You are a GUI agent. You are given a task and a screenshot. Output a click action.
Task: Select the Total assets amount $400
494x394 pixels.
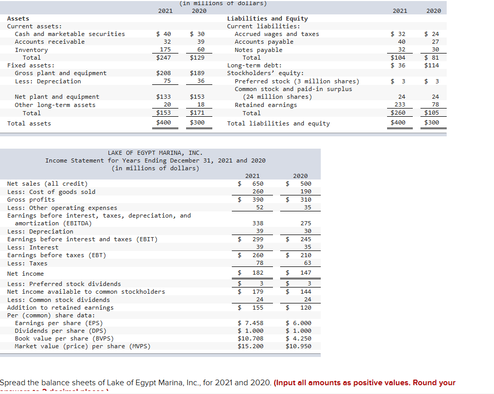165,123
